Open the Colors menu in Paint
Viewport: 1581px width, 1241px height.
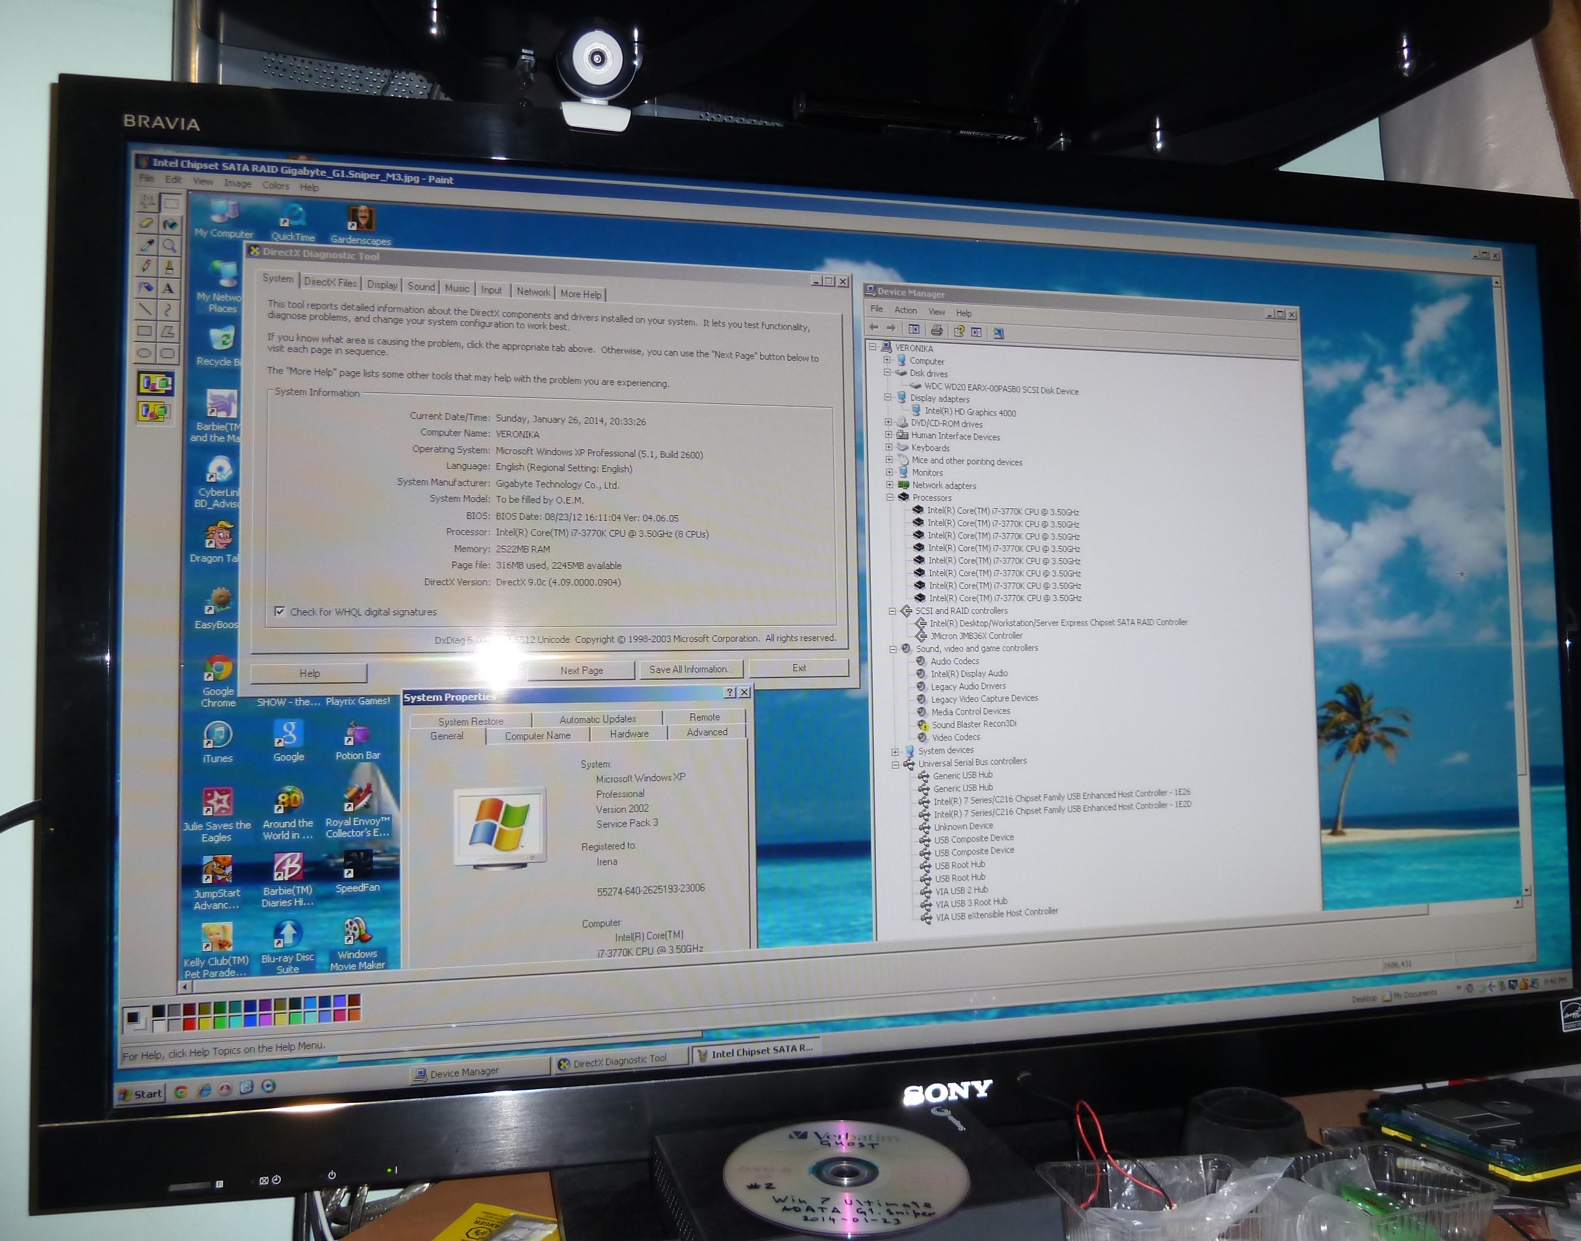point(275,185)
